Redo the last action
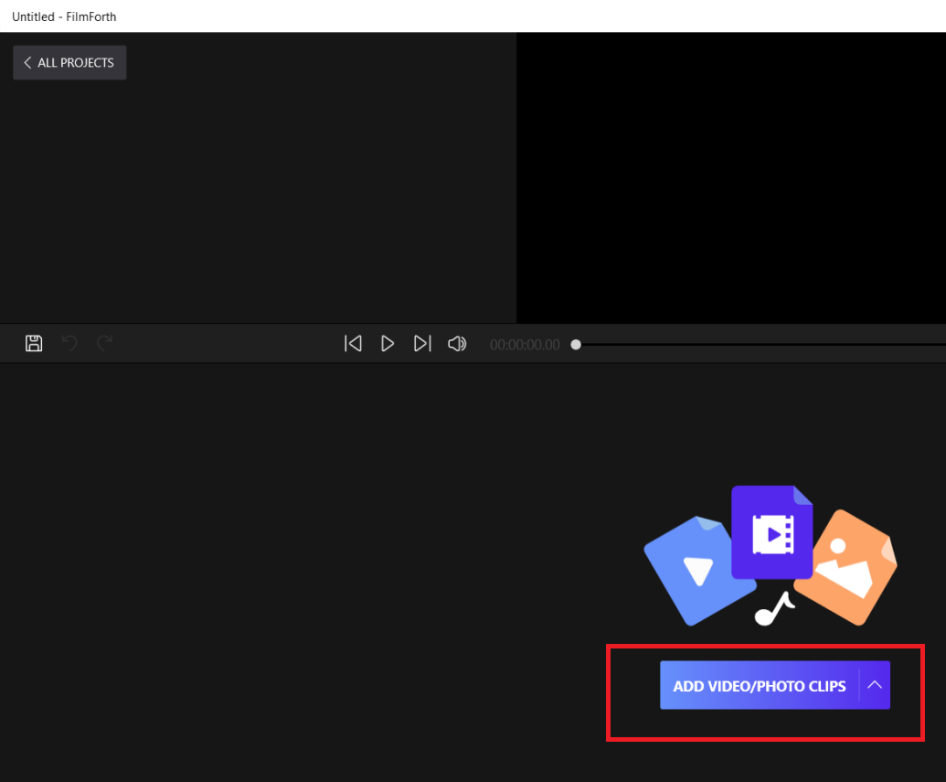The height and width of the screenshot is (782, 946). (104, 343)
